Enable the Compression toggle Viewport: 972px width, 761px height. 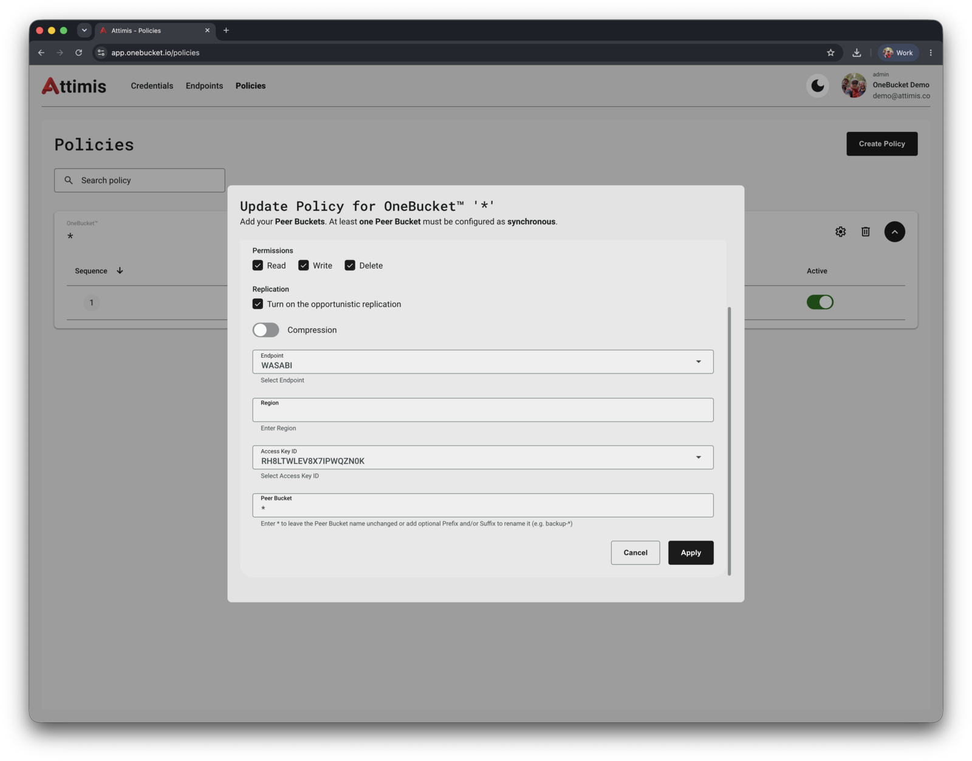[x=266, y=330]
